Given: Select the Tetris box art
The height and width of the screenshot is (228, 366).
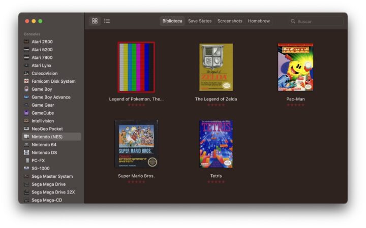Looking at the screenshot, I should [216, 144].
